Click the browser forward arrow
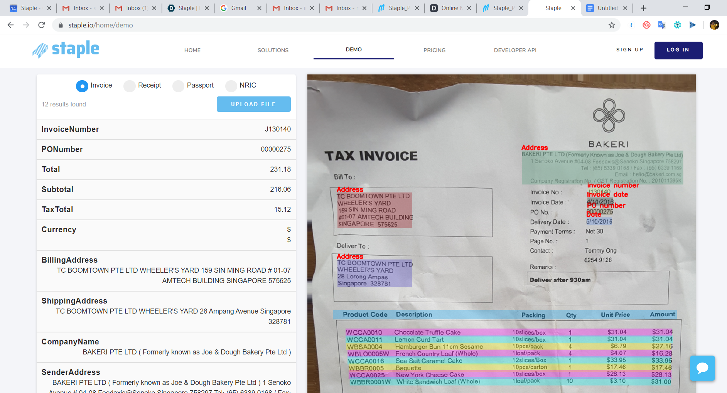The image size is (727, 393). pos(26,25)
